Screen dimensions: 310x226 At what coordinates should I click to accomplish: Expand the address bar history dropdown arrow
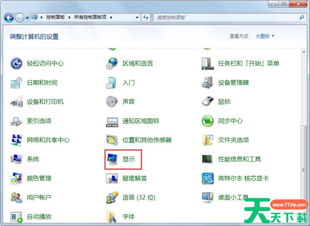pyautogui.click(x=137, y=18)
